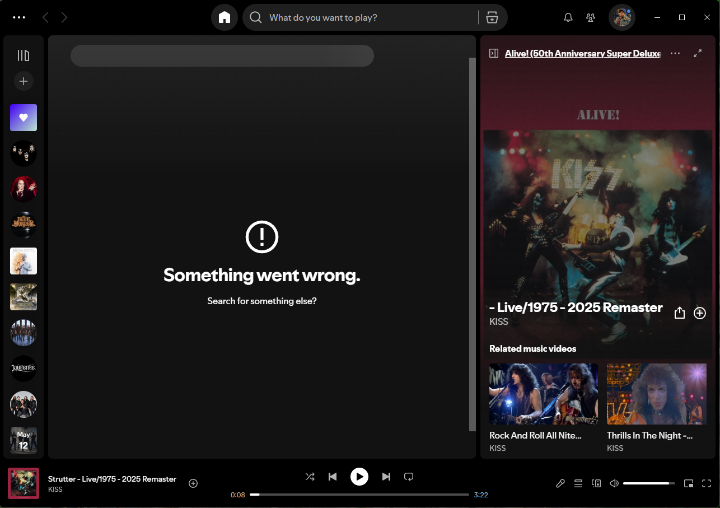Collapse Your Library sidebar
The image size is (720, 508).
point(22,54)
